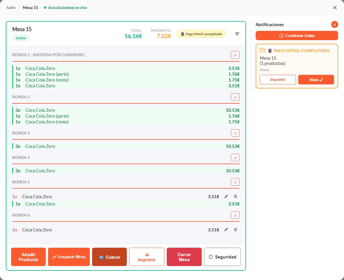The height and width of the screenshot is (280, 344).
Task: Click pending amount 7.02€
Action: point(164,36)
